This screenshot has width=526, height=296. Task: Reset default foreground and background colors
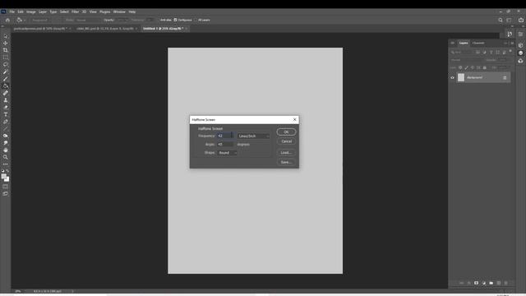click(x=2, y=171)
